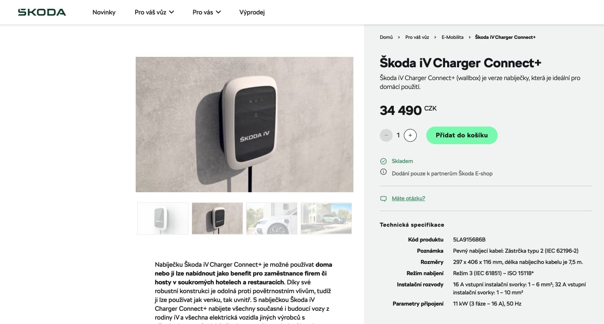Click Pro váš vůz breadcrumb link
Image resolution: width=604 pixels, height=324 pixels.
(x=417, y=37)
